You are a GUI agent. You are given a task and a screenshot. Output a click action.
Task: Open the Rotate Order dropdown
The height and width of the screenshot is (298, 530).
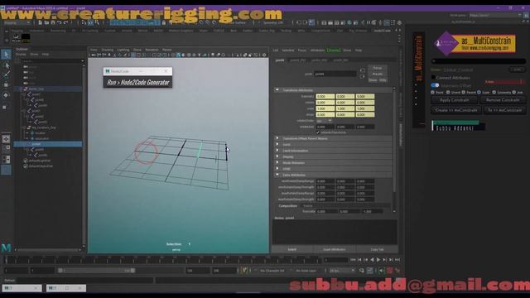[x=324, y=121]
